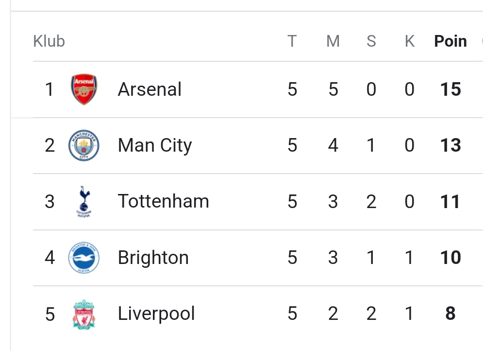
Task: Click the Manchester City crest icon
Action: pos(84,145)
